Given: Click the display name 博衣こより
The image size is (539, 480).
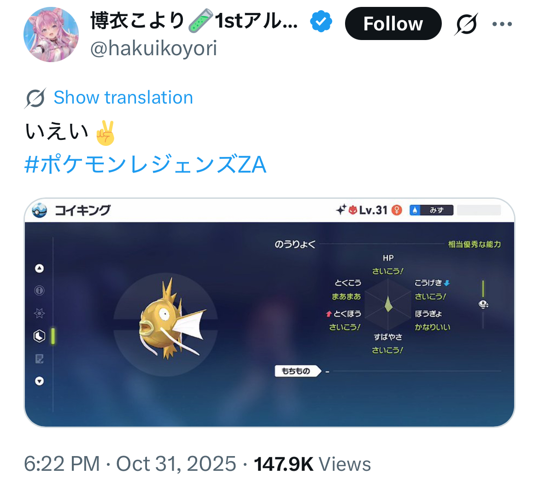Looking at the screenshot, I should [x=137, y=21].
